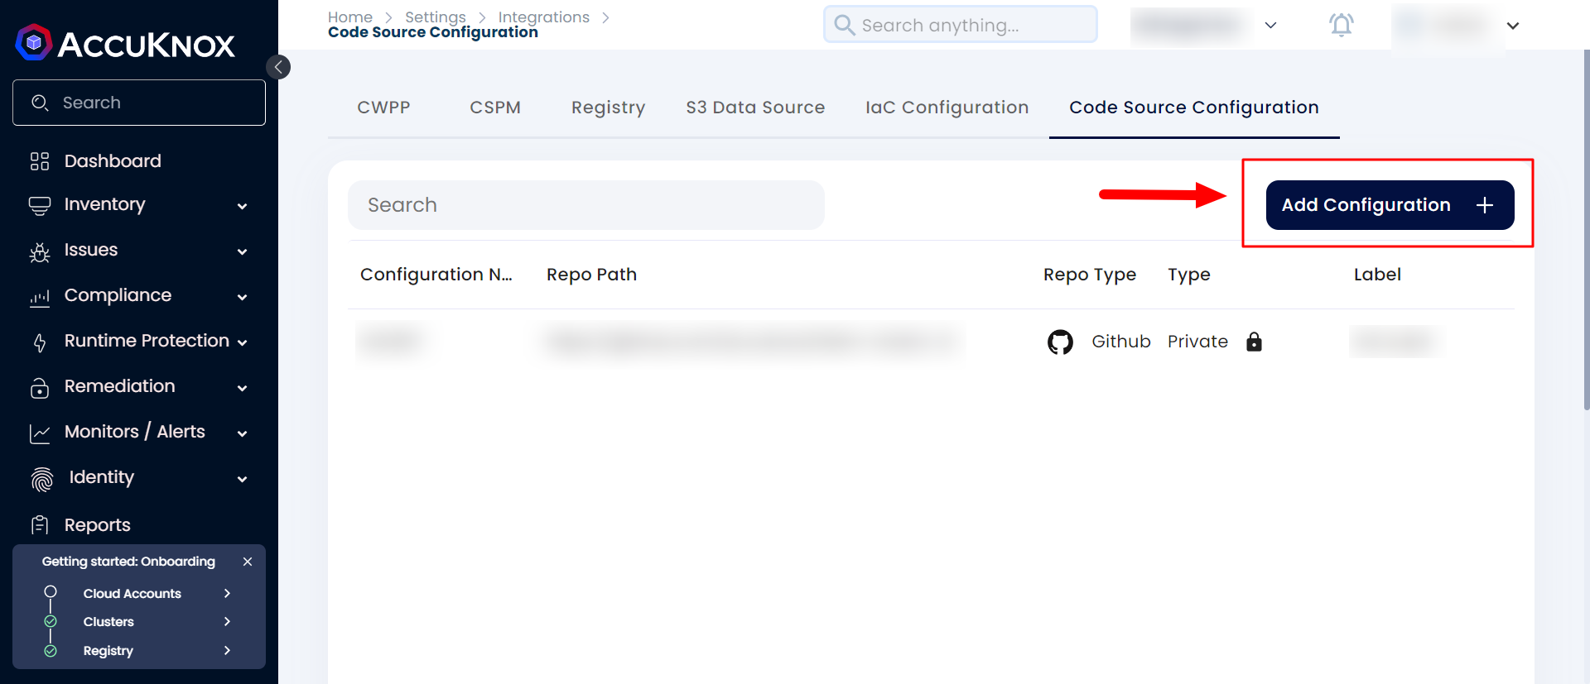The image size is (1590, 684).
Task: Click the magnifier icon in top search
Action: pyautogui.click(x=844, y=25)
